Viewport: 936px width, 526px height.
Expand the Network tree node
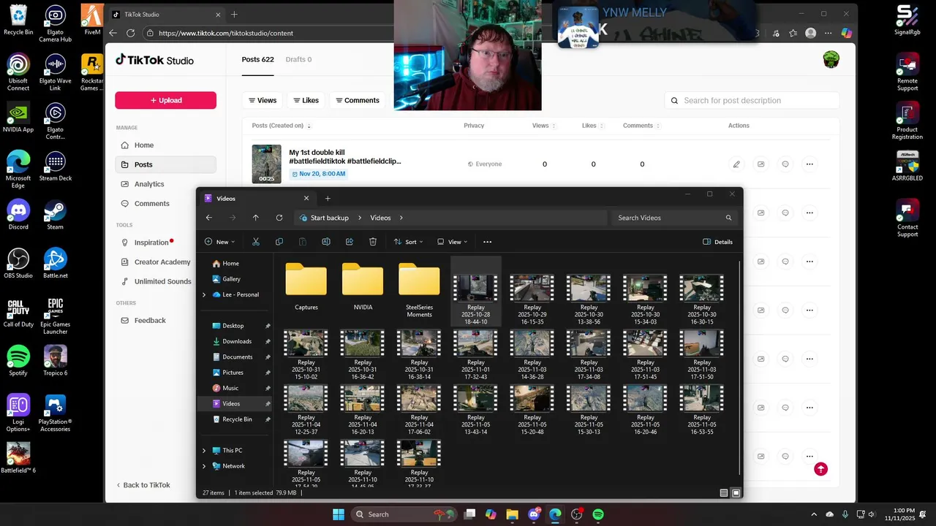(204, 466)
